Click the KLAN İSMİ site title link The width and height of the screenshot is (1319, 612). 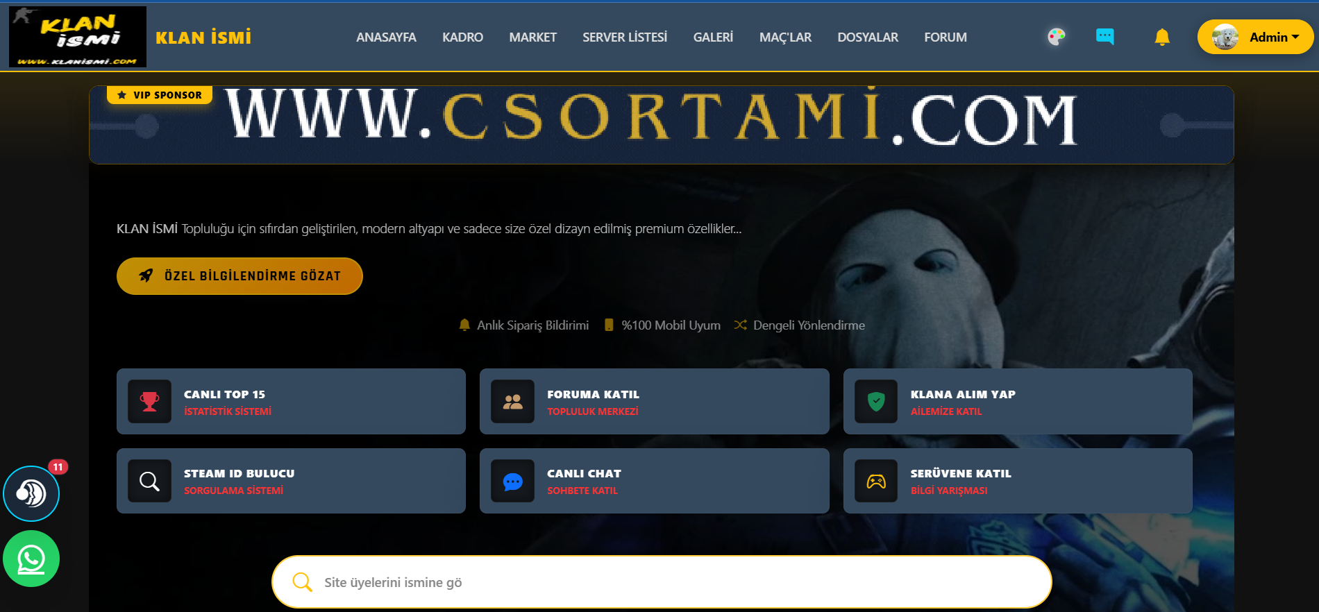tap(203, 37)
